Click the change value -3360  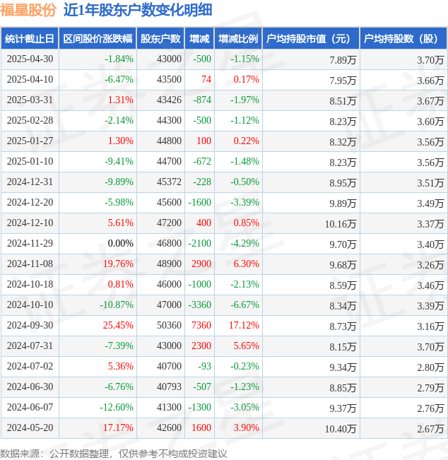199,305
